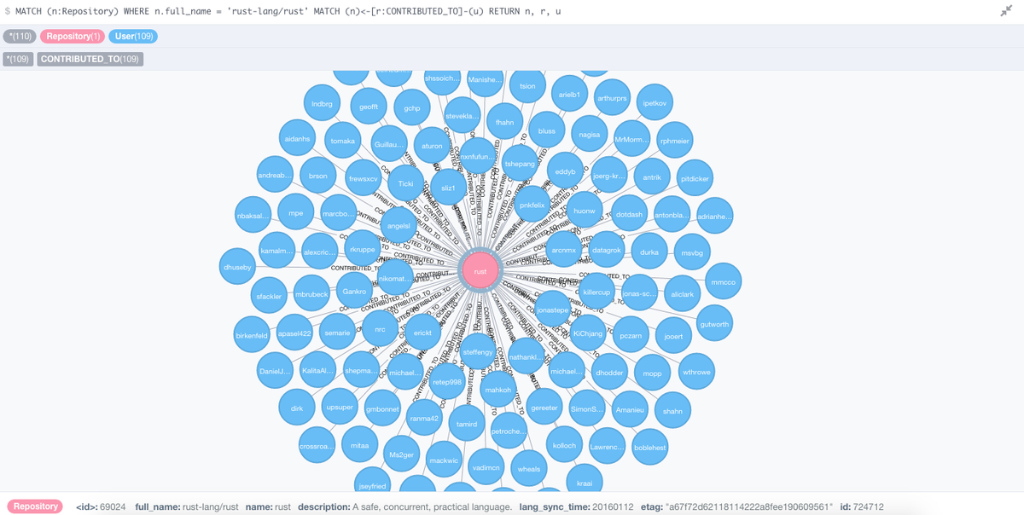Select the arielb1 user node
The height and width of the screenshot is (515, 1024).
pos(569,95)
